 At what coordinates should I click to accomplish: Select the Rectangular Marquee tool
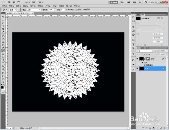3,20
